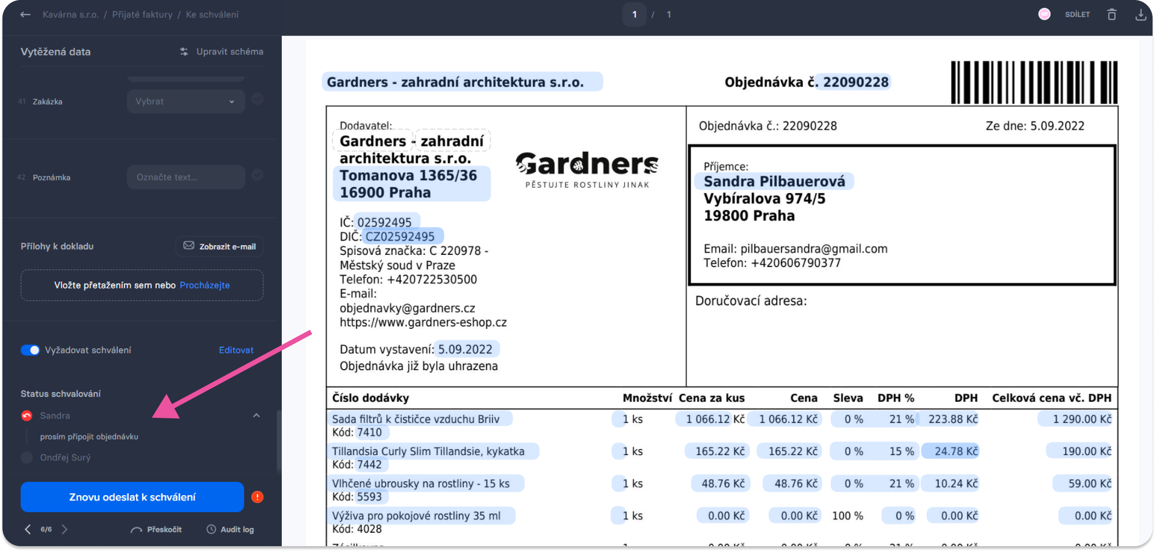Select comment prosím připojit objednávku
The width and height of the screenshot is (1155, 551).
(x=89, y=437)
